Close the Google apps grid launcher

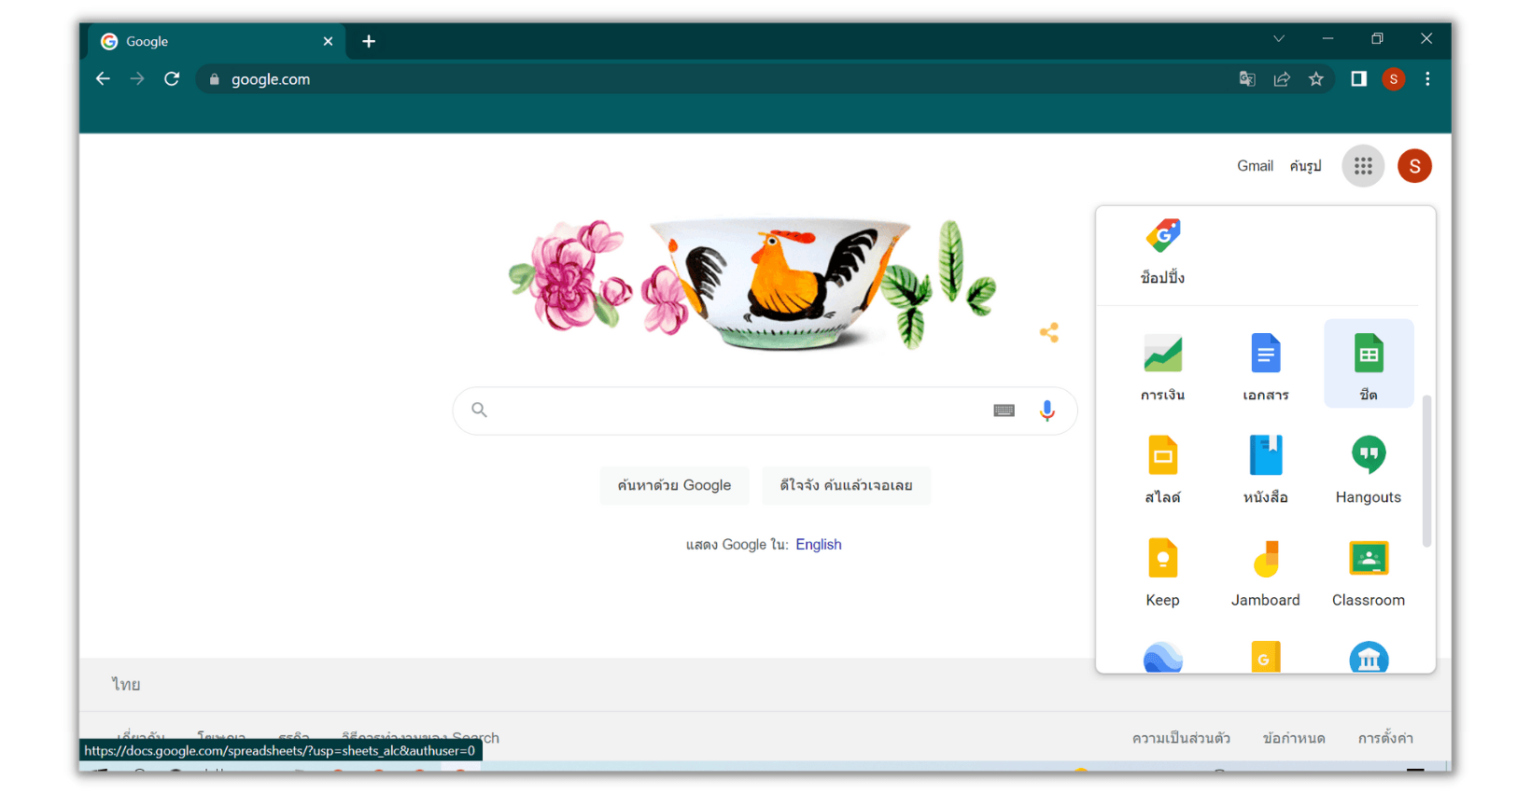[1363, 166]
